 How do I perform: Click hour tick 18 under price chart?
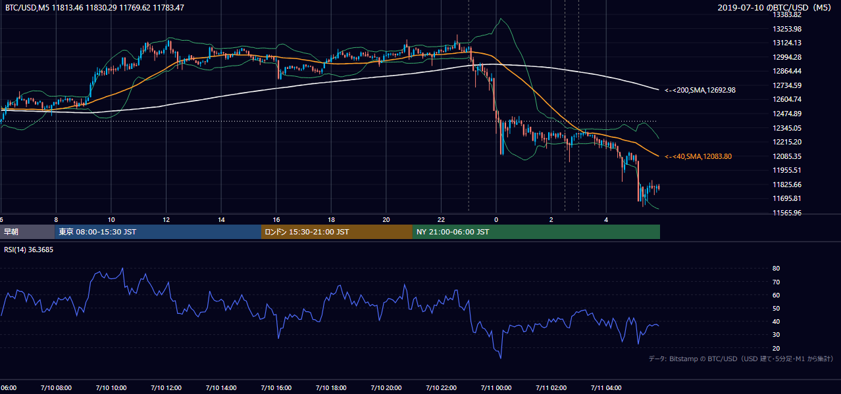click(331, 220)
